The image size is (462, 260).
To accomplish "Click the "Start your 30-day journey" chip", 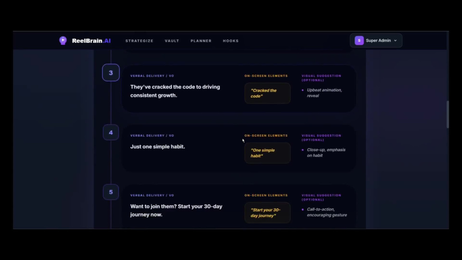I will (267, 212).
